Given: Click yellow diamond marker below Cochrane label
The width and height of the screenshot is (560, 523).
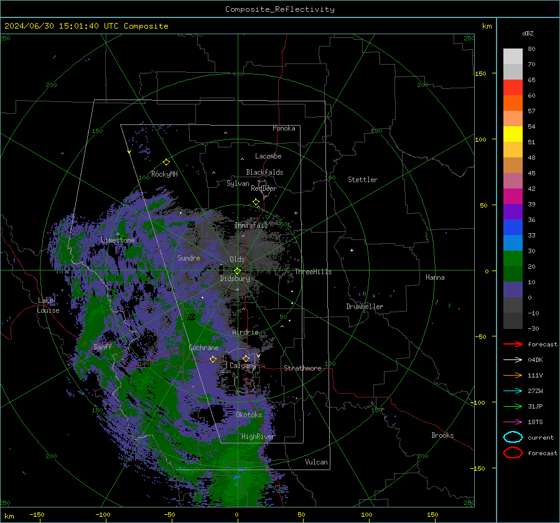Looking at the screenshot, I should [x=213, y=359].
